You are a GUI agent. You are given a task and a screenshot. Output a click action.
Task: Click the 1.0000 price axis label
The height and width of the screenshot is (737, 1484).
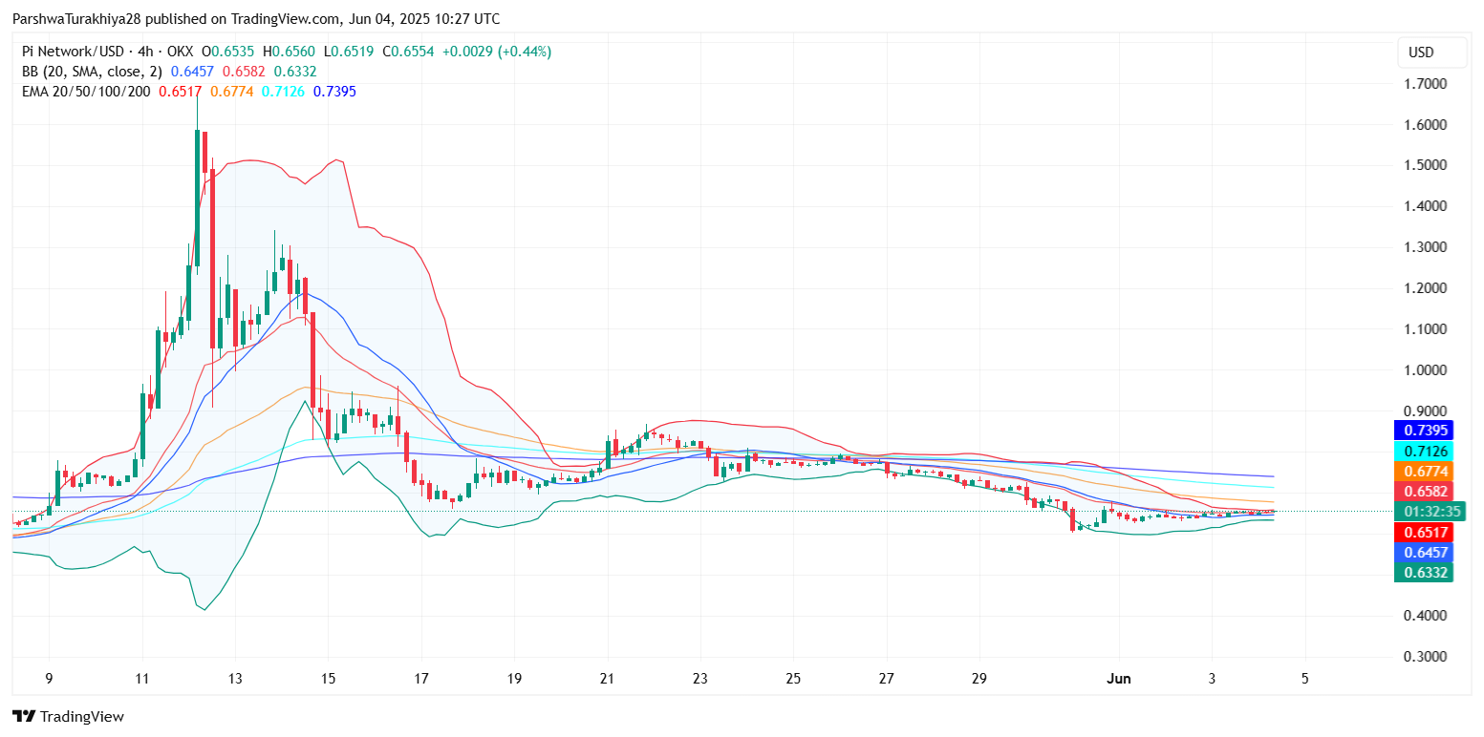tap(1423, 370)
